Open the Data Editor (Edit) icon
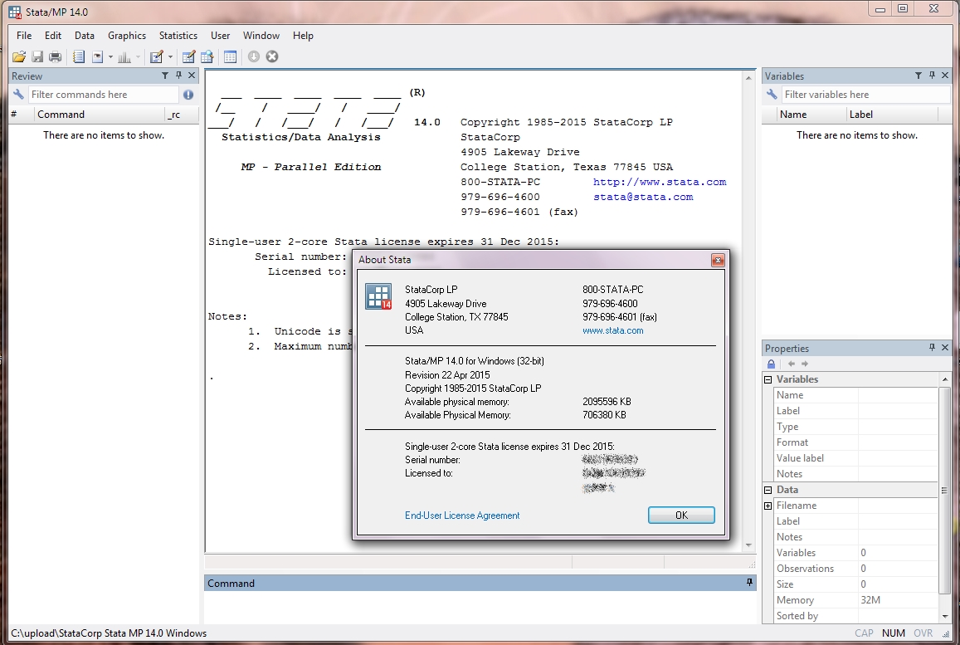Screen dimensions: 960x645 coord(188,57)
